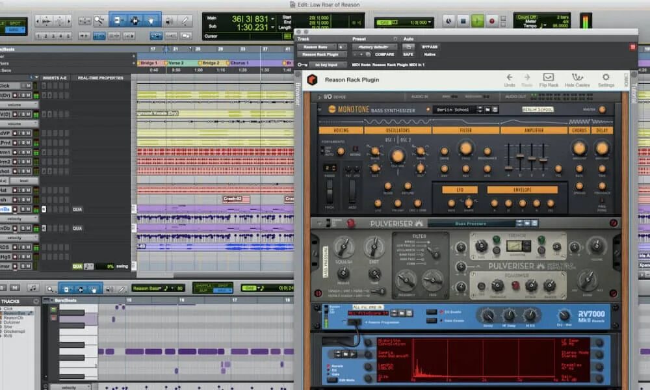Click the Monotone master volume knob

602,109
